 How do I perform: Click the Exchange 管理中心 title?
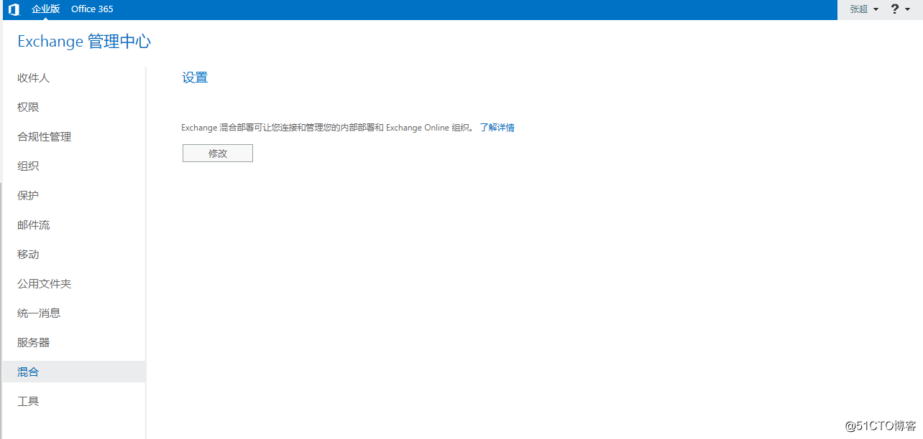click(x=84, y=42)
